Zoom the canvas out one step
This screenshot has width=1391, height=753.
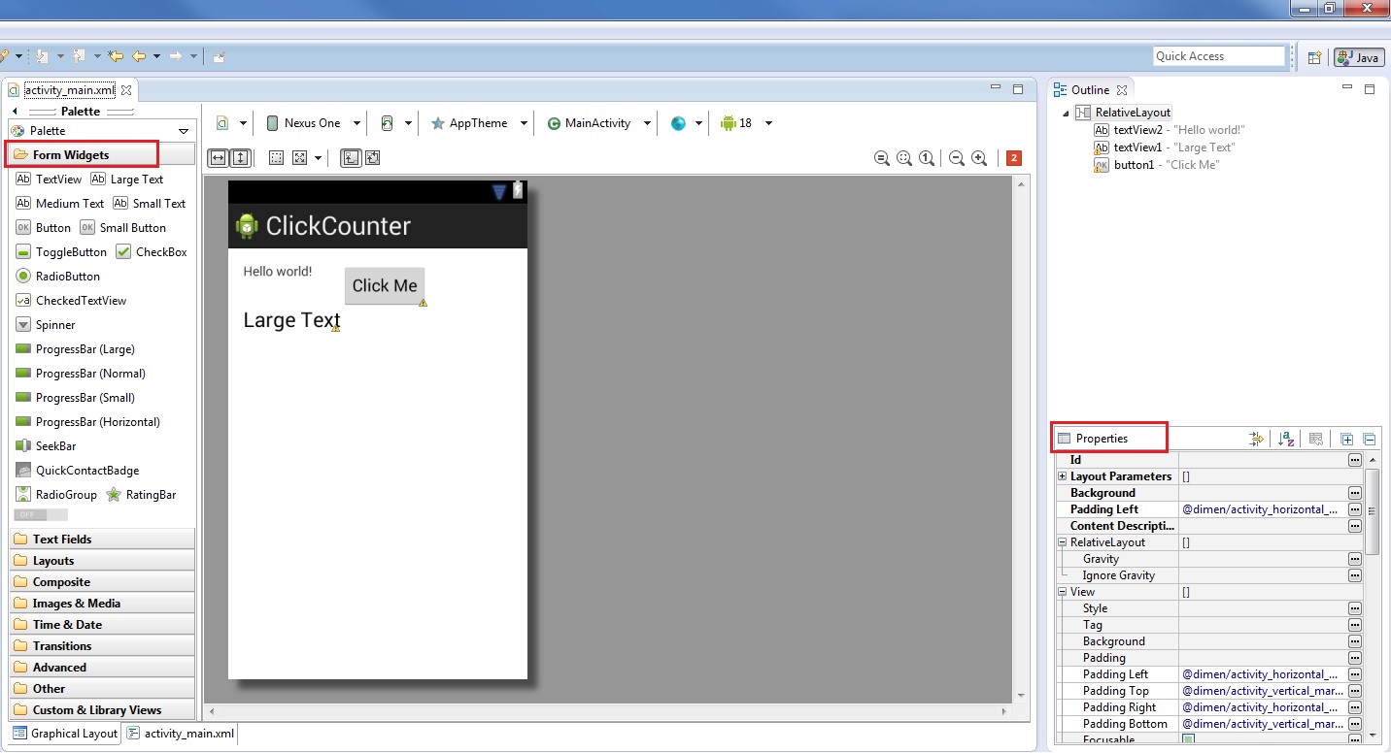tap(956, 158)
